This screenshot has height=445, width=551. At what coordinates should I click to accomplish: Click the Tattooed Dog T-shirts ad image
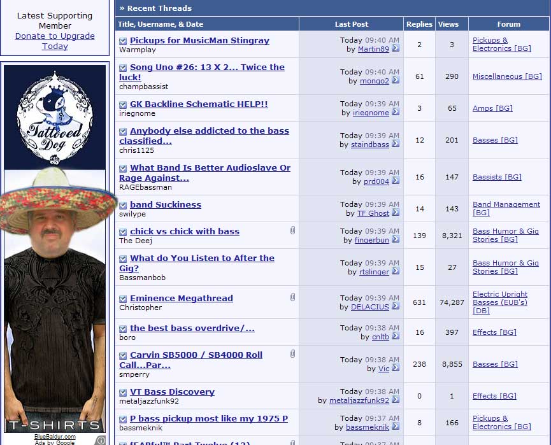(55, 249)
